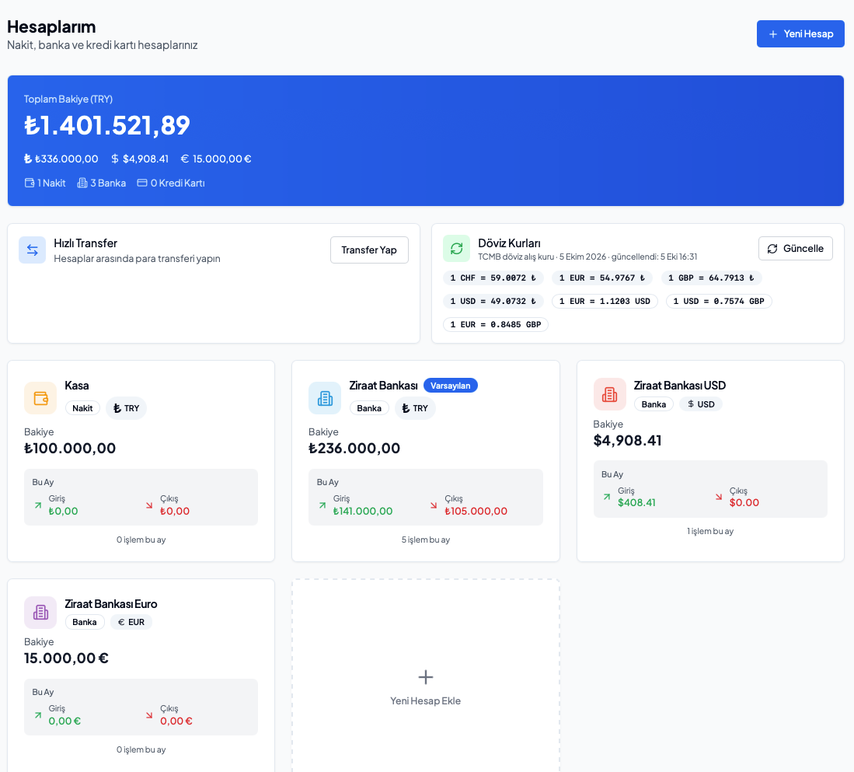
Task: Click the Yeni Hesap button
Action: point(800,33)
